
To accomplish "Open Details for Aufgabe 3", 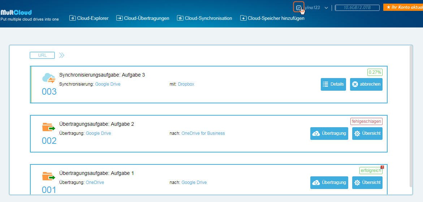I will 333,85.
